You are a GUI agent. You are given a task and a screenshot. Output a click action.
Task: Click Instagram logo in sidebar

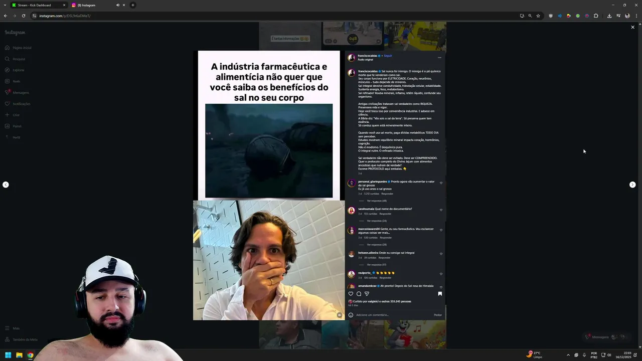pos(15,33)
